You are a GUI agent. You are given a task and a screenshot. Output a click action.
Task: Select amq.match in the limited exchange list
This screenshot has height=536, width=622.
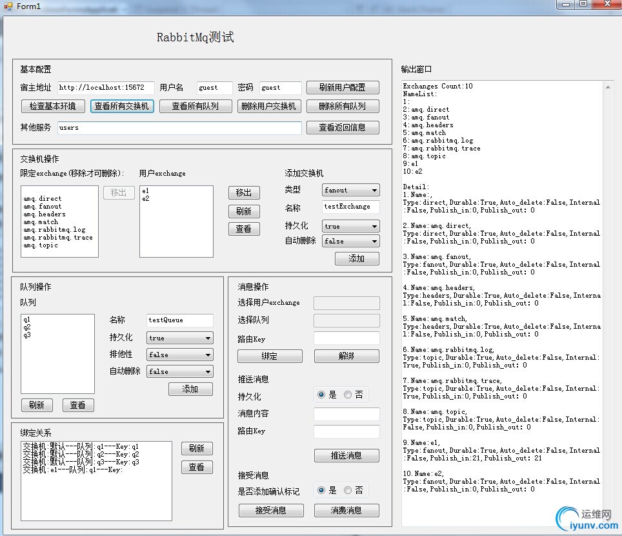coord(41,222)
